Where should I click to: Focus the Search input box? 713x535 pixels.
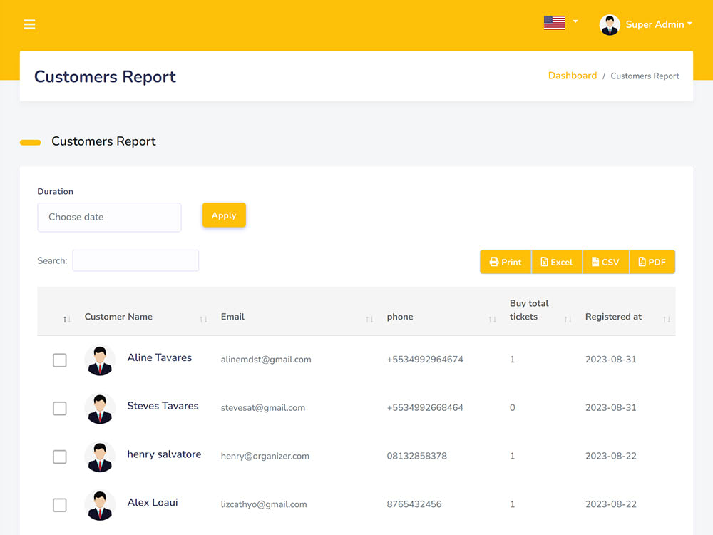[x=135, y=260]
